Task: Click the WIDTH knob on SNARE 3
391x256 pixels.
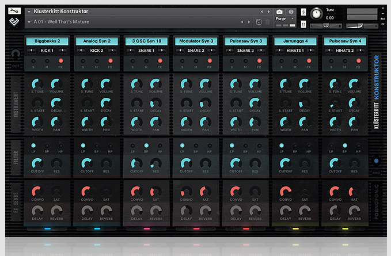Action: pos(236,122)
